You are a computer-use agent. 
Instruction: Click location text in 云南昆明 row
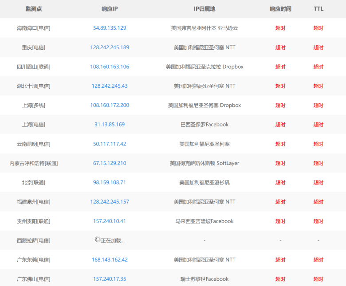point(204,144)
